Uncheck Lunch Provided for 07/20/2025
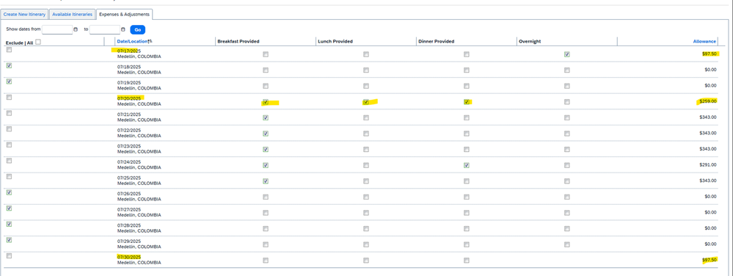Image resolution: width=733 pixels, height=276 pixels. [366, 102]
